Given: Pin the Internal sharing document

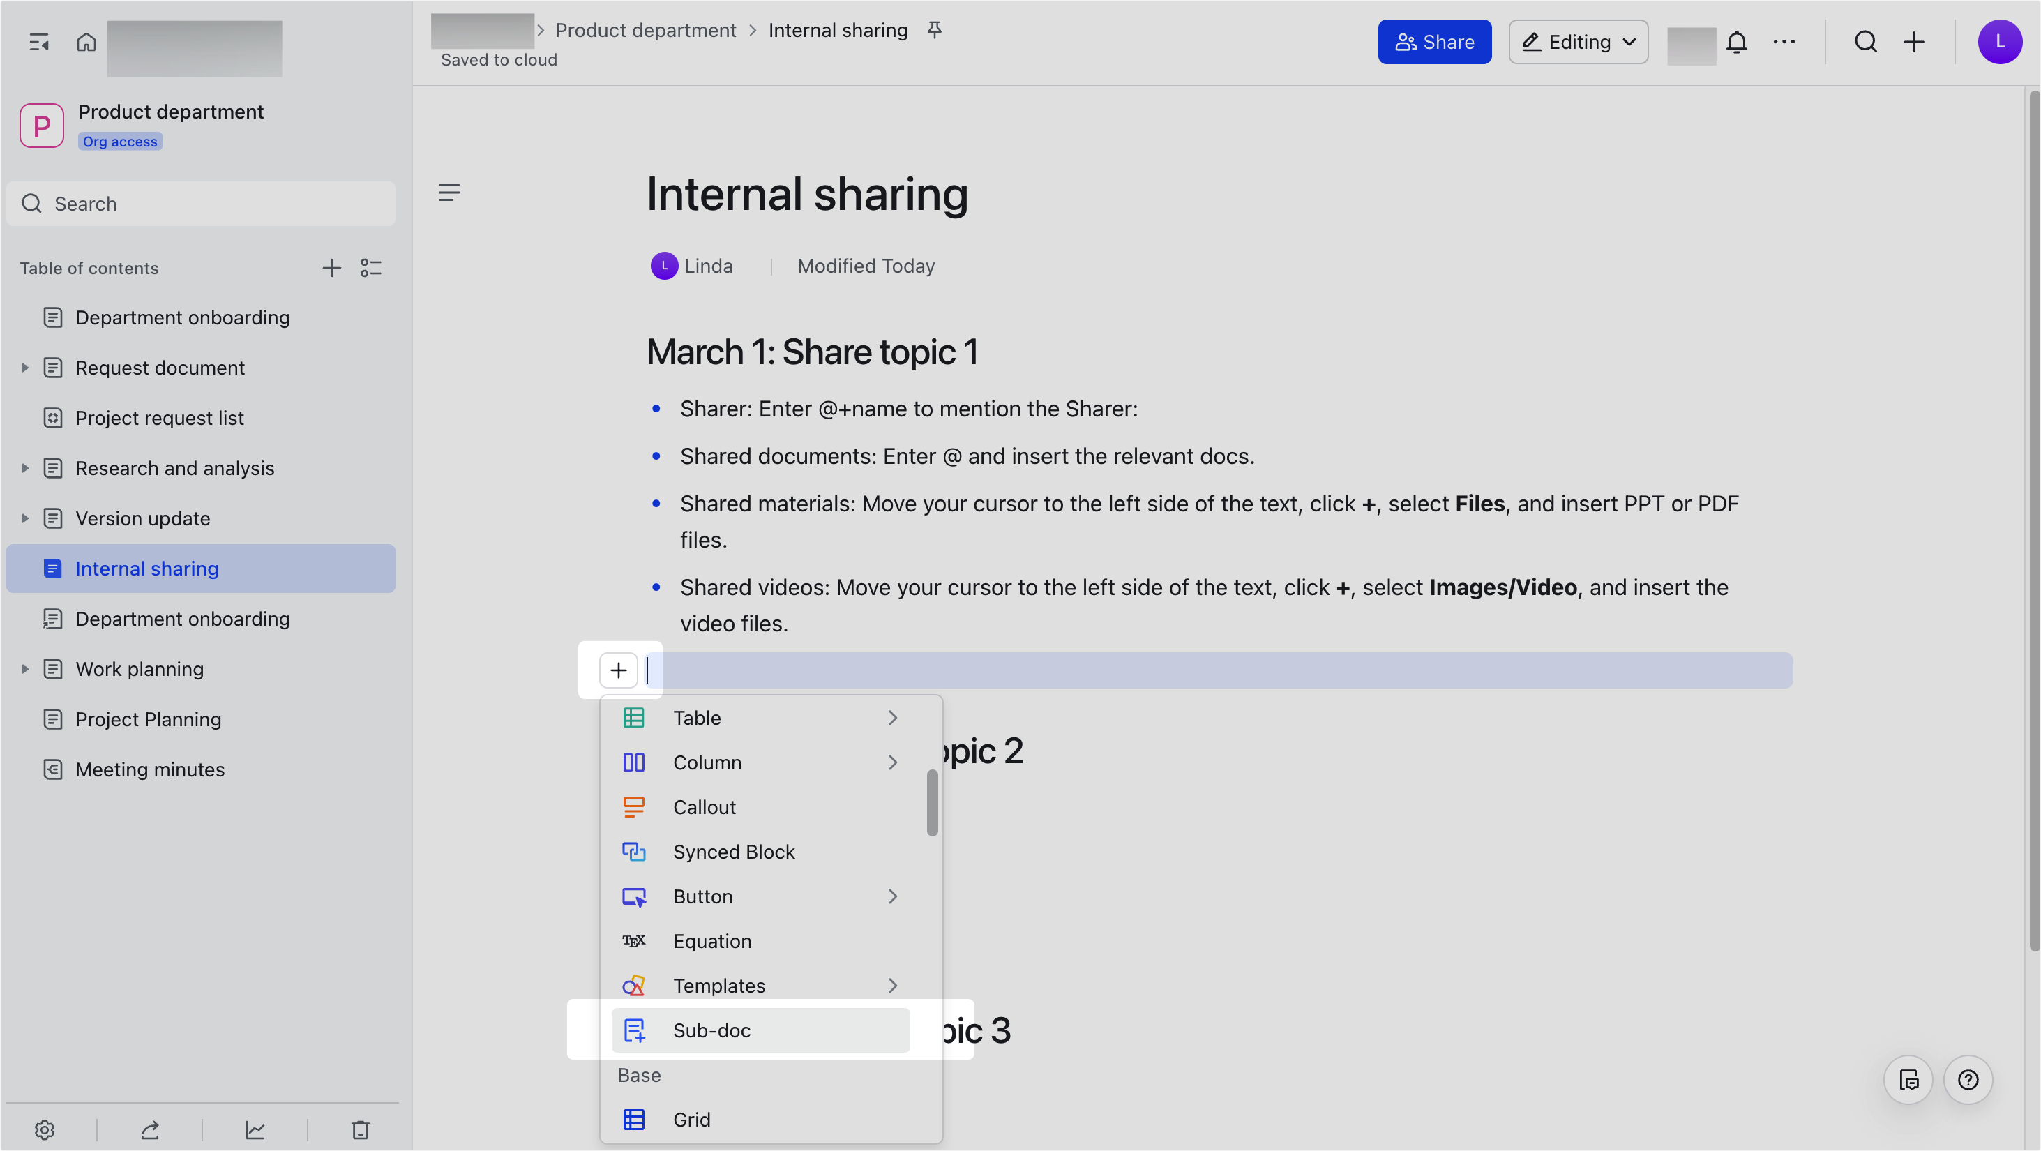Looking at the screenshot, I should (935, 30).
